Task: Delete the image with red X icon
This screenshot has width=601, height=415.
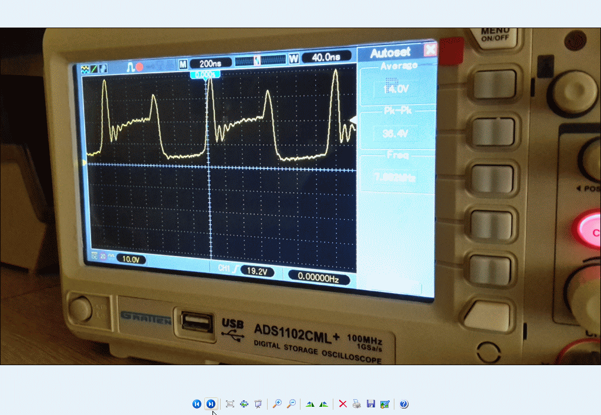Action: click(343, 404)
